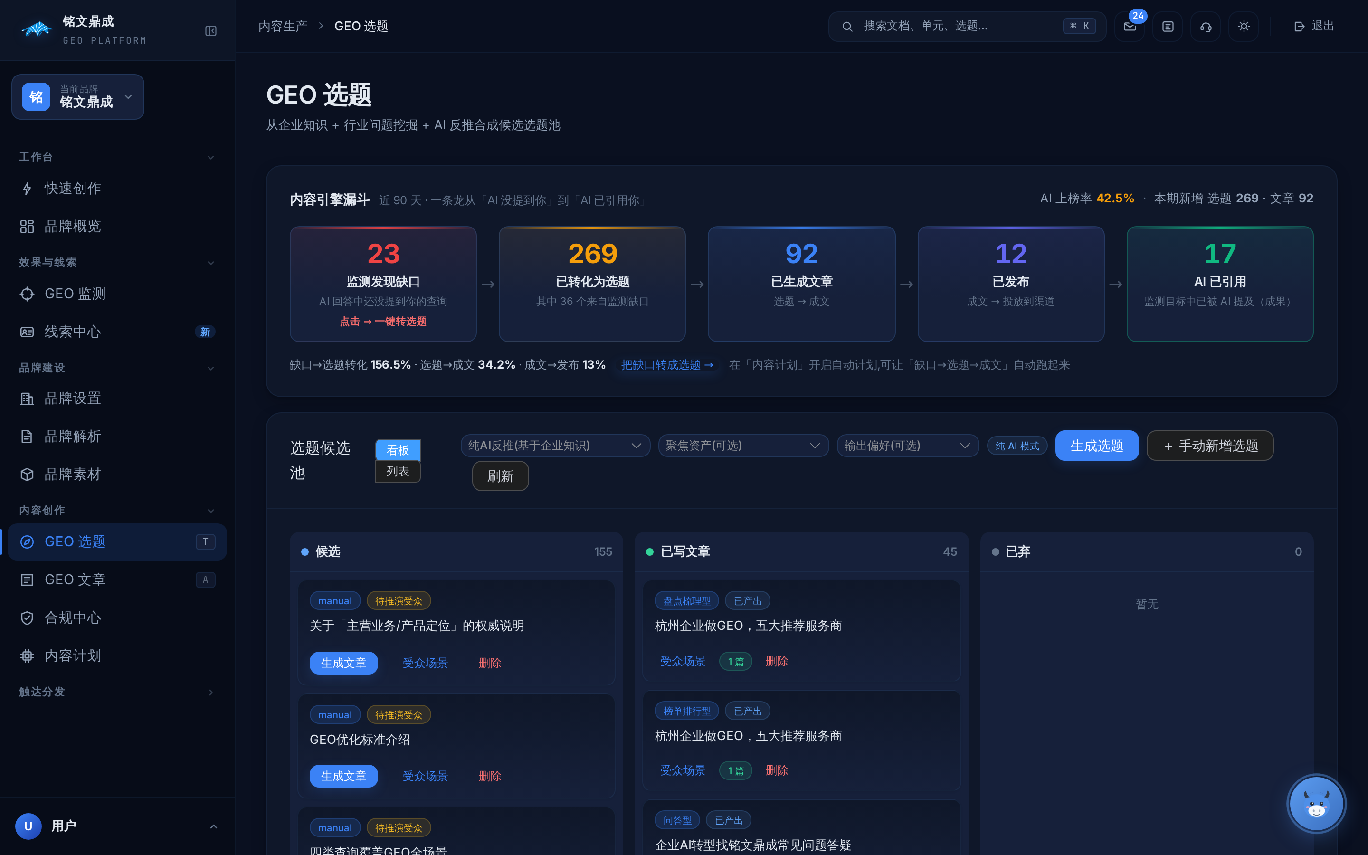Click the 合规中心 shield icon
The image size is (1368, 855).
27,617
